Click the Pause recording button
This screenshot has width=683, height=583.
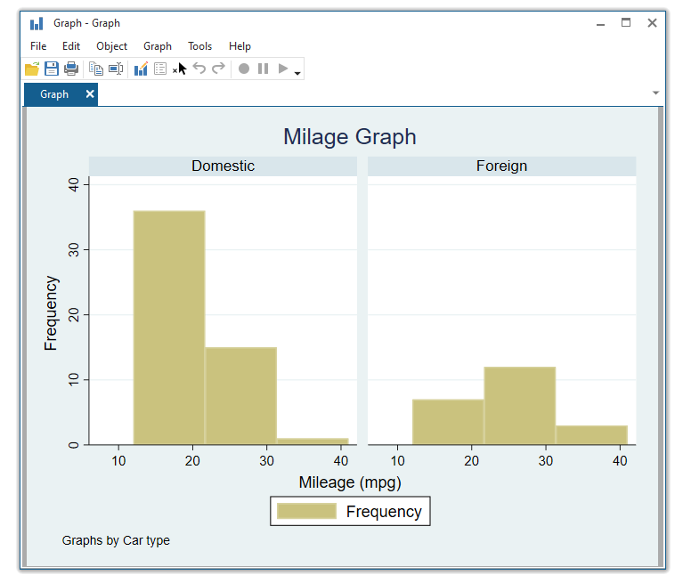[x=263, y=69]
